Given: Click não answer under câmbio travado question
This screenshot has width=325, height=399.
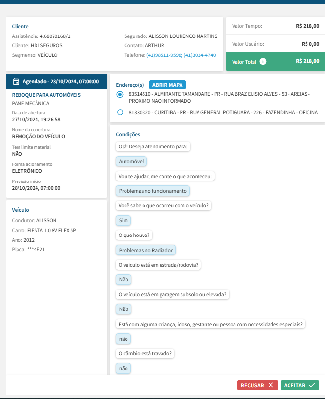Looking at the screenshot, I should pos(124,368).
